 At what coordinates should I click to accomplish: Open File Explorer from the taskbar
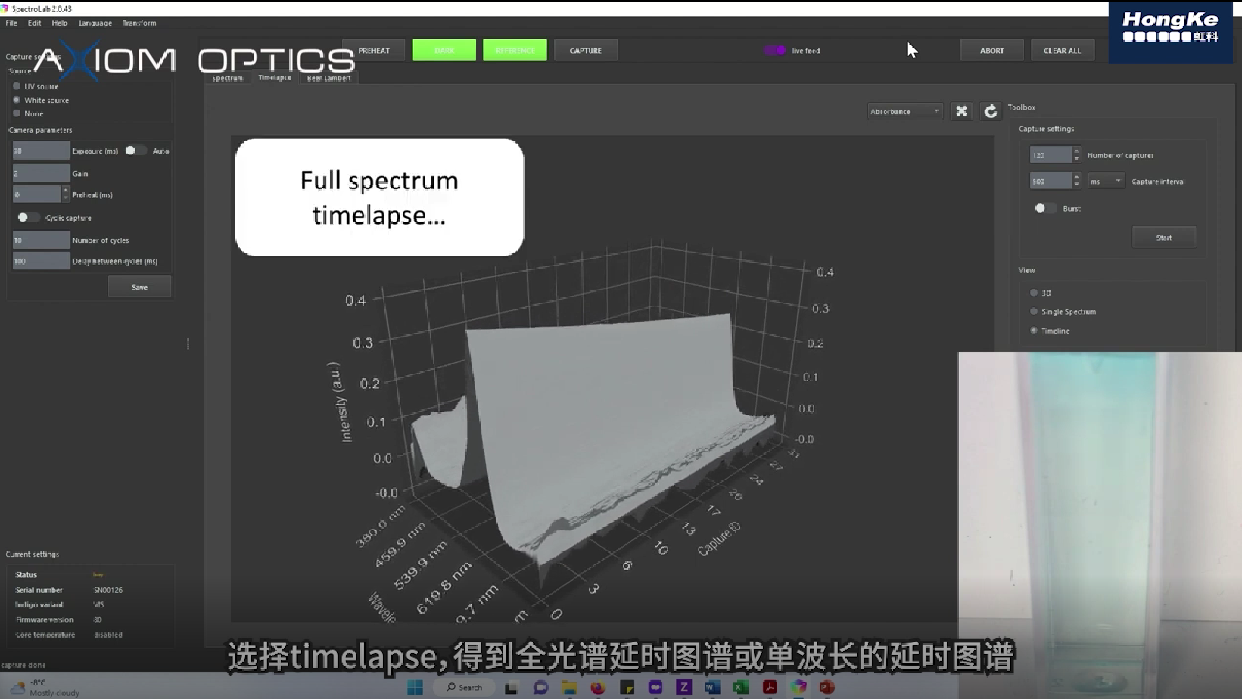569,687
